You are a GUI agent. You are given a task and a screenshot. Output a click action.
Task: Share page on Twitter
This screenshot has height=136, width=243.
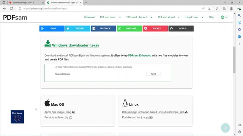point(77,29)
